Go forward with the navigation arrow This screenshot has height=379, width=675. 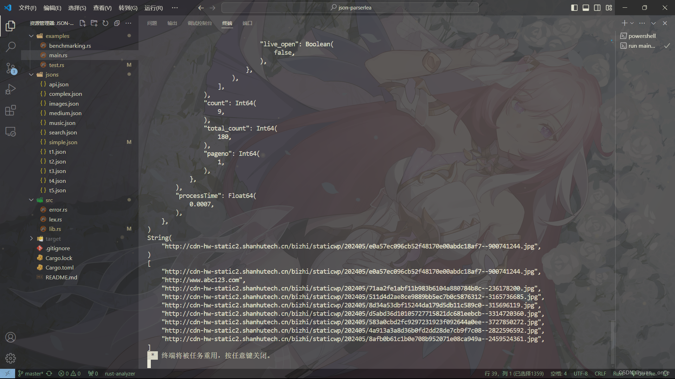(212, 8)
